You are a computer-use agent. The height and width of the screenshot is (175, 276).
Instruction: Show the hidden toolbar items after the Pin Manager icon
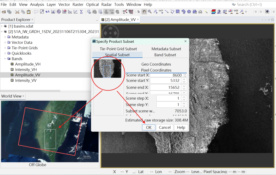246,12
